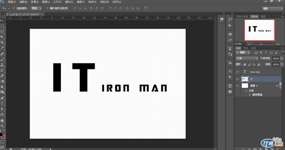This screenshot has width=285, height=150.
Task: Open the workspace switcher dropdown
Action: 273,9
